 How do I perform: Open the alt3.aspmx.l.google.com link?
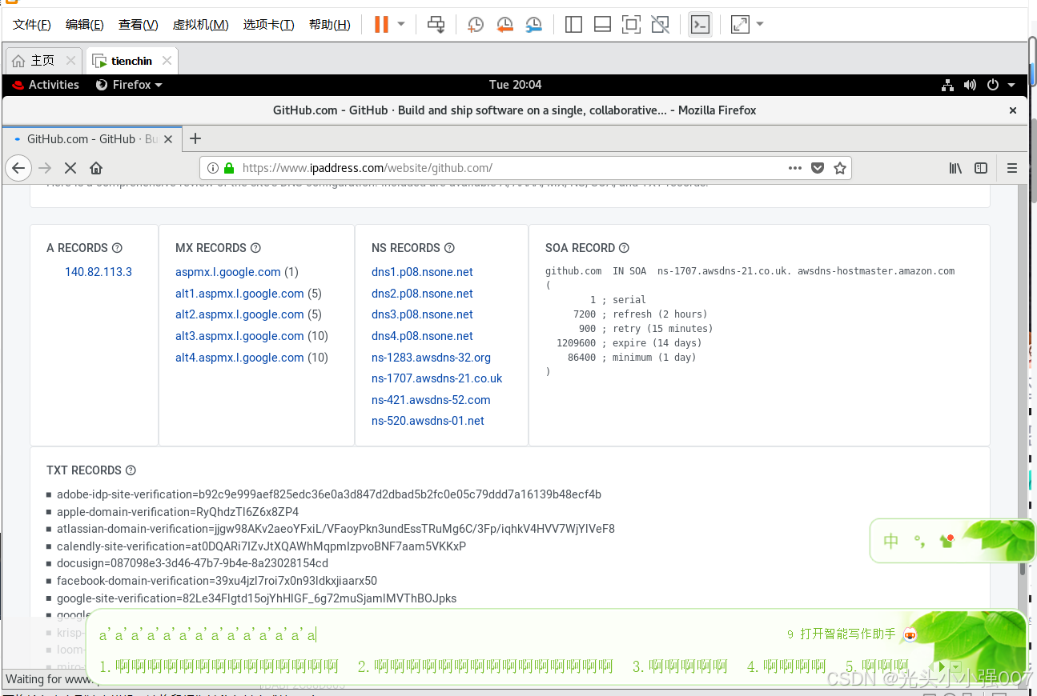tap(239, 336)
